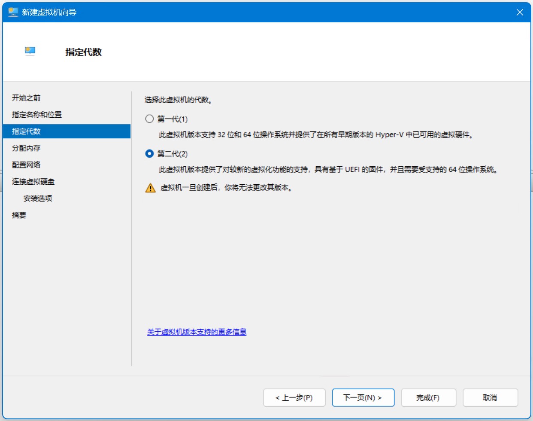Image resolution: width=533 pixels, height=421 pixels.
Task: Go to the 摘要 step
Action: tap(19, 215)
